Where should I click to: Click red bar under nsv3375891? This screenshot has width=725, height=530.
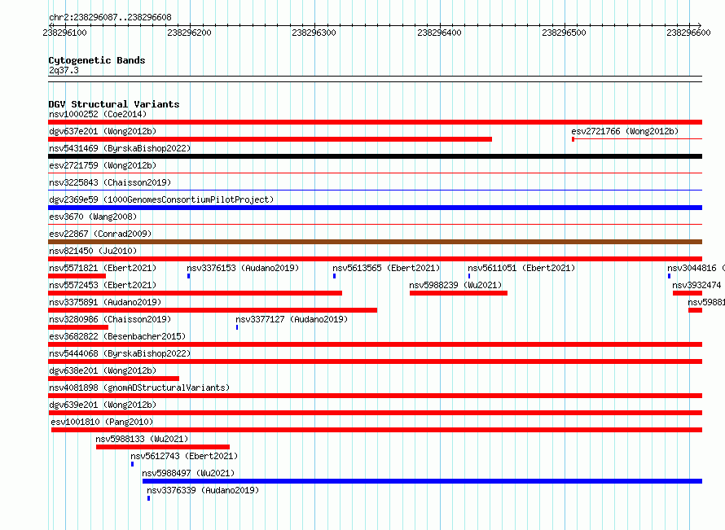pyautogui.click(x=213, y=310)
